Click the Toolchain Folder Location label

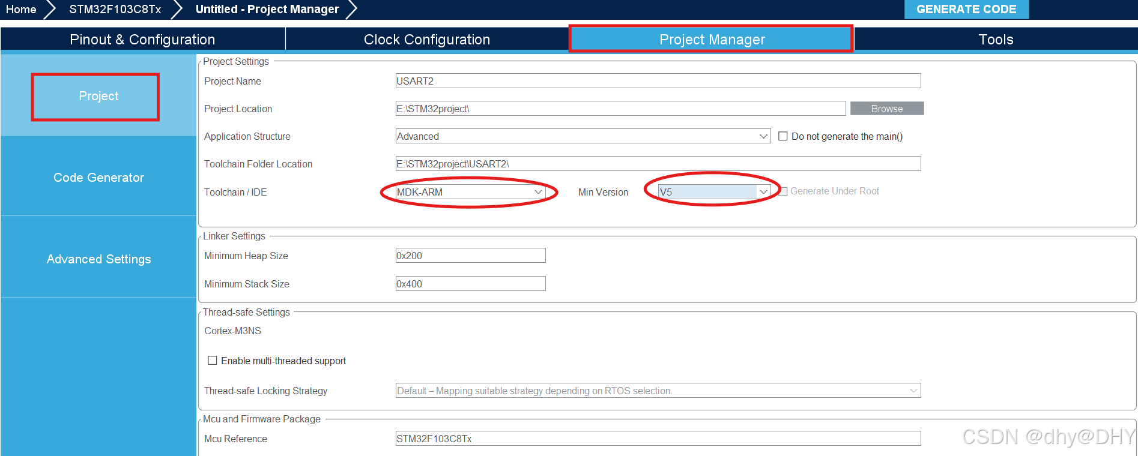click(258, 164)
